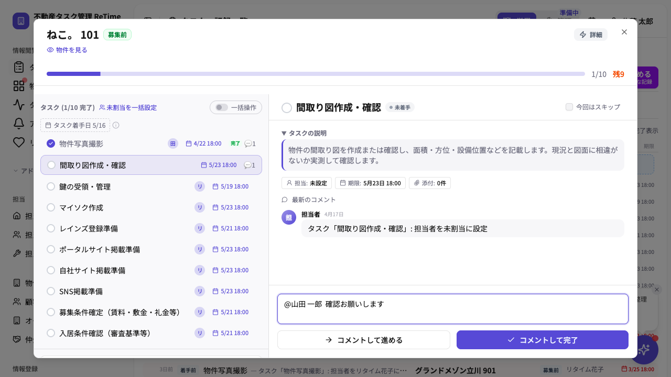
Task: Open the 期限 5月23日 18:00 date picker
Action: [370, 183]
